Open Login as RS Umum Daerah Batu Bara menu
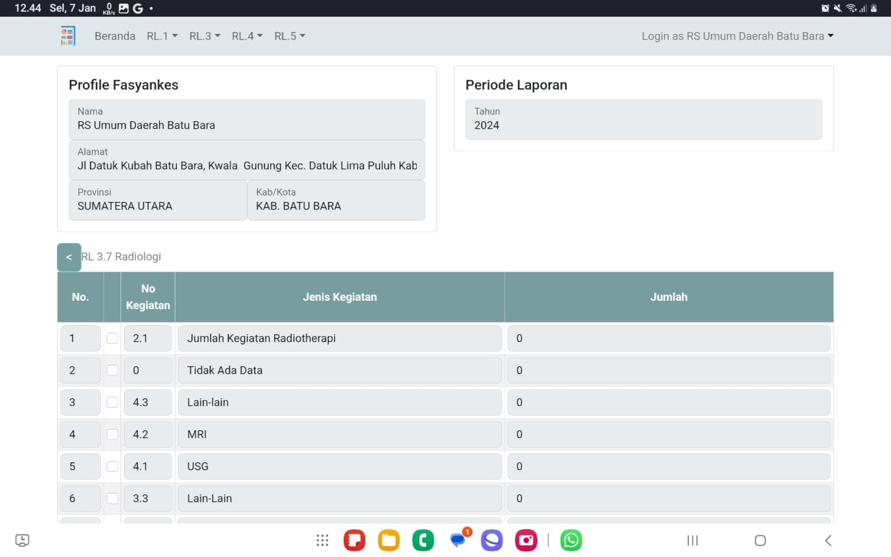Viewport: 891px width, 557px height. pos(738,36)
